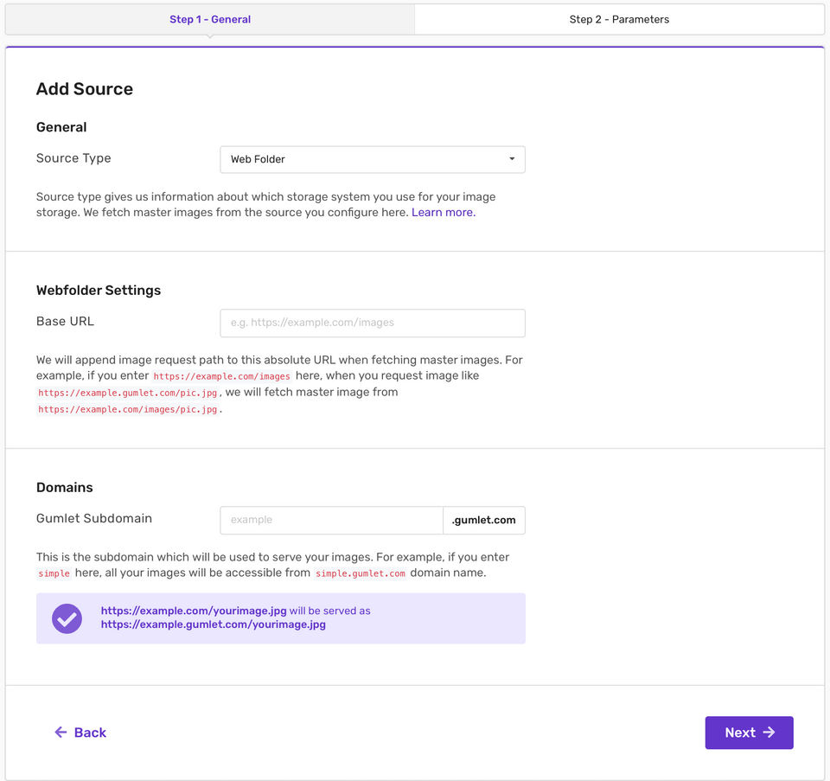Focus the Base URL input field
The height and width of the screenshot is (781, 830).
[x=372, y=323]
